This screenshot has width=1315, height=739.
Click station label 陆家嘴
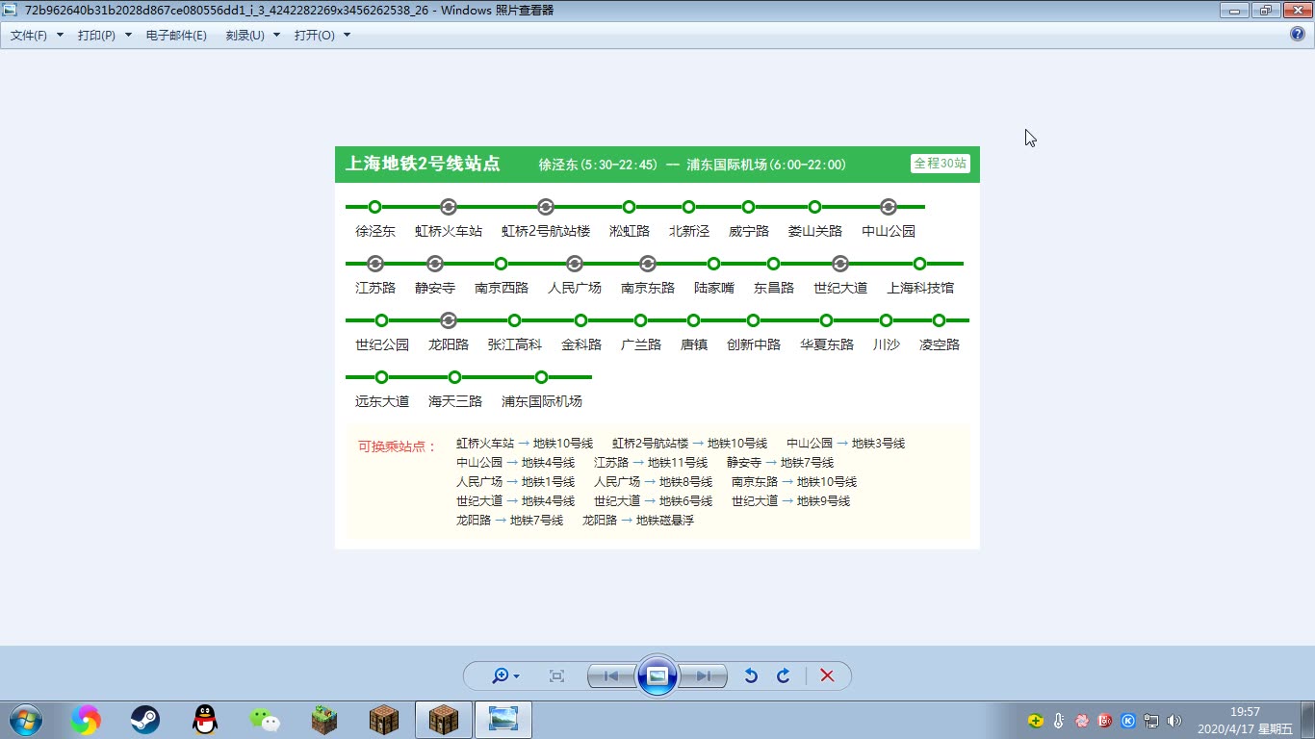[714, 288]
